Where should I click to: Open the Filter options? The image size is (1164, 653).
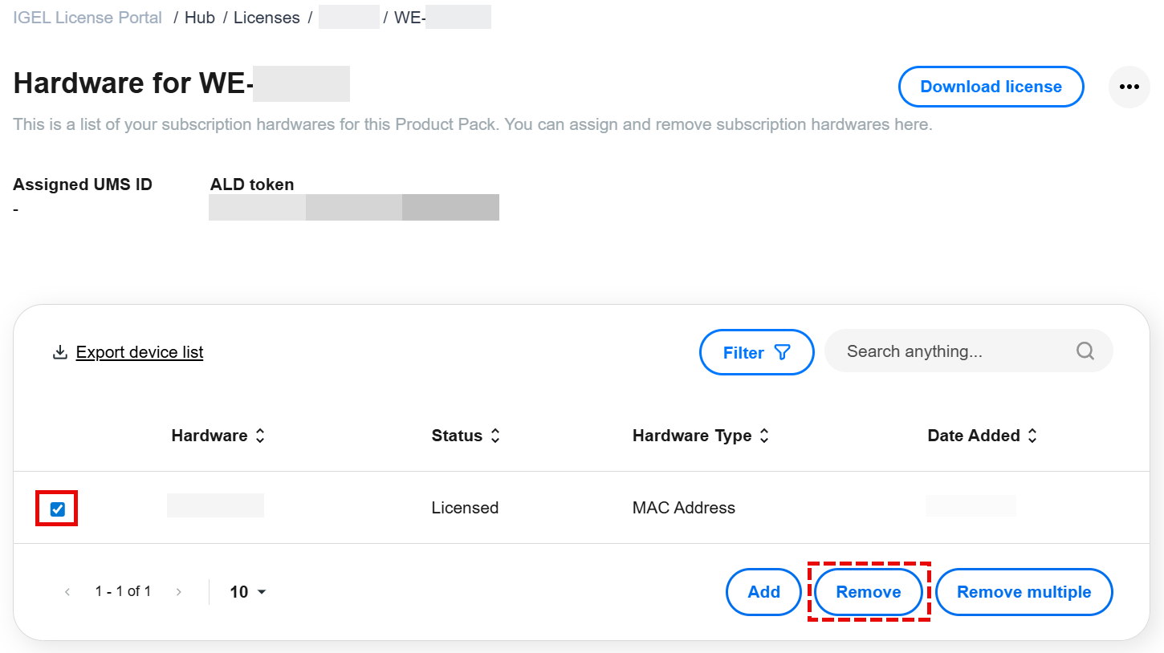(x=756, y=352)
